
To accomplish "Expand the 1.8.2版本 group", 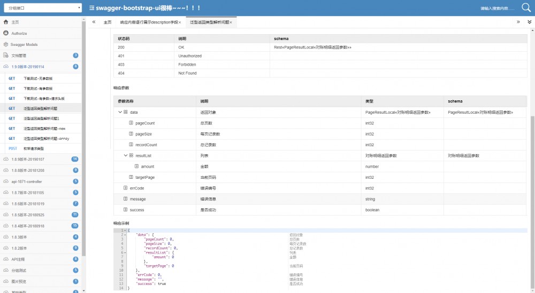I will 41,248.
